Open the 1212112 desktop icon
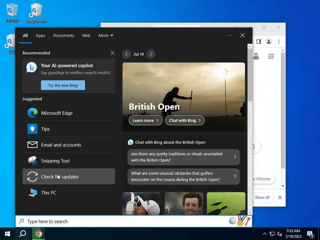 click(12, 12)
